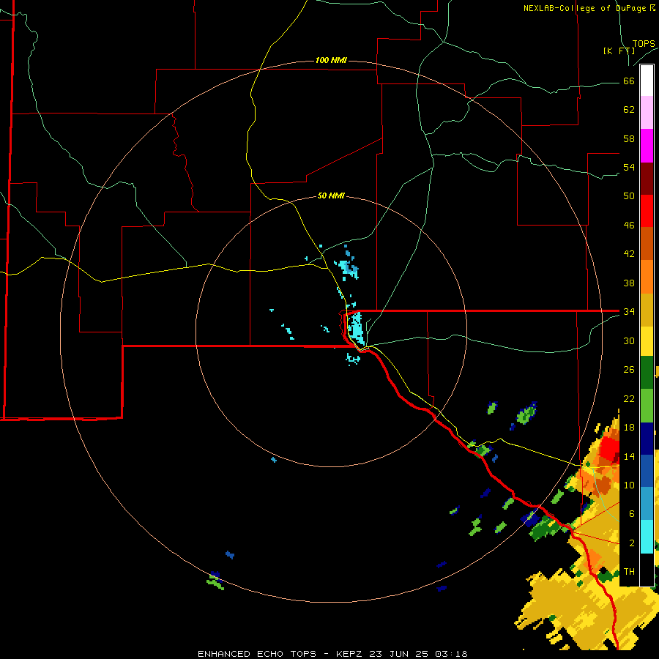Click the "TOPS" legend heading
Viewport: 659px width, 659px height.
[x=644, y=44]
